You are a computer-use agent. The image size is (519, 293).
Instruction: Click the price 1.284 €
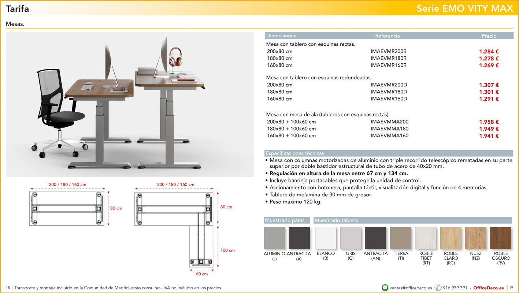[x=489, y=52]
